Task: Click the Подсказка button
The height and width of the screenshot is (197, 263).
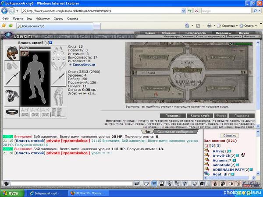Action: [x=242, y=116]
